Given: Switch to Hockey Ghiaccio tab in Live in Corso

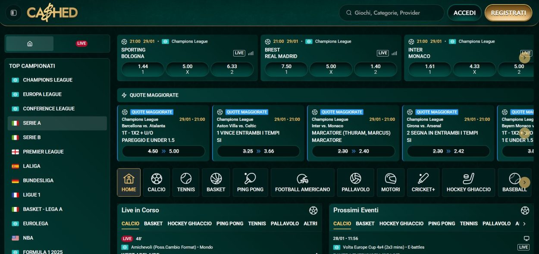Looking at the screenshot, I should (x=190, y=223).
